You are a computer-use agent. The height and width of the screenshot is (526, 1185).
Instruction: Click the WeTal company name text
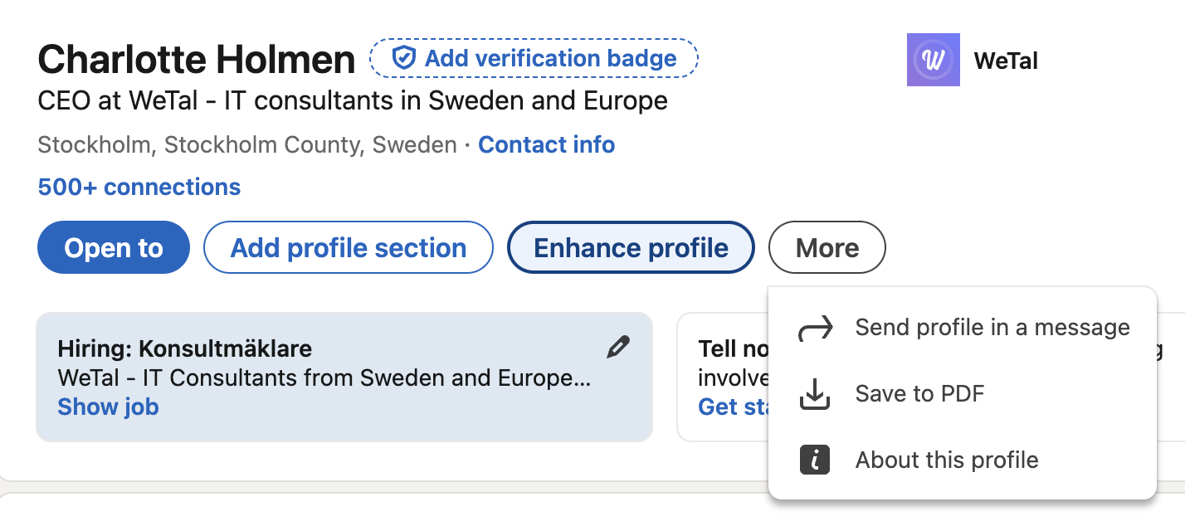[x=1006, y=60]
